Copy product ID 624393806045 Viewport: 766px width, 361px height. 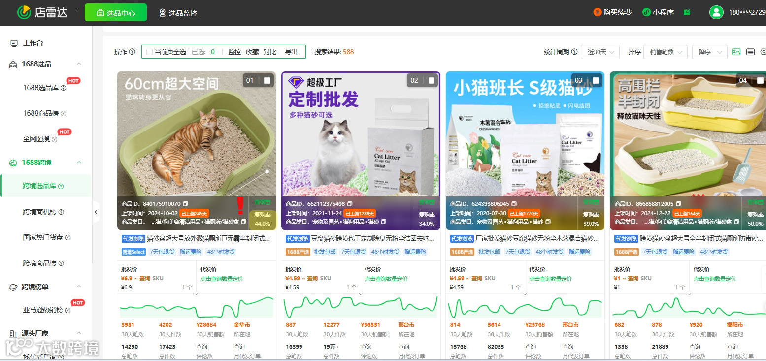(x=514, y=204)
